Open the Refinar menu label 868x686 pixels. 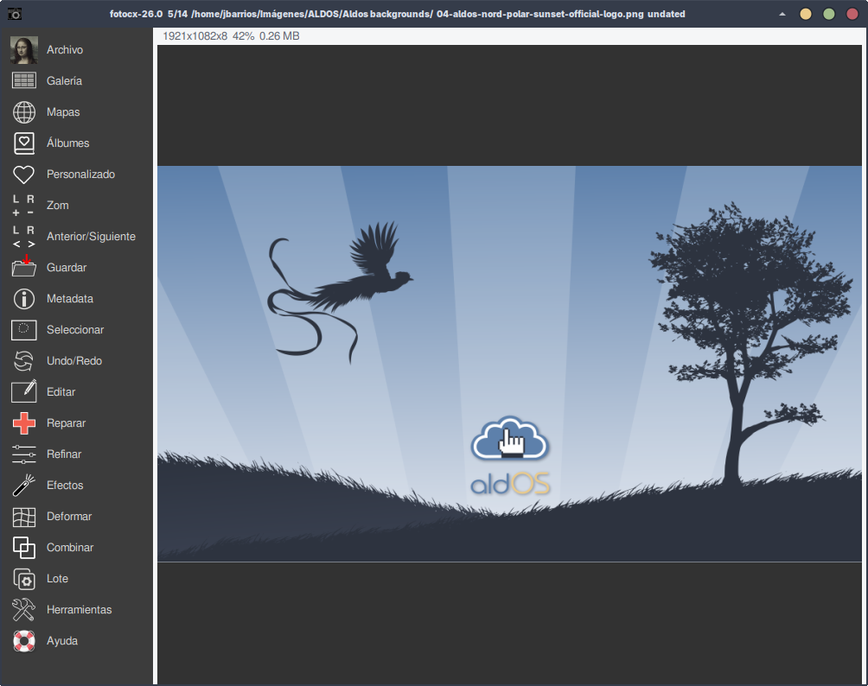pyautogui.click(x=64, y=454)
